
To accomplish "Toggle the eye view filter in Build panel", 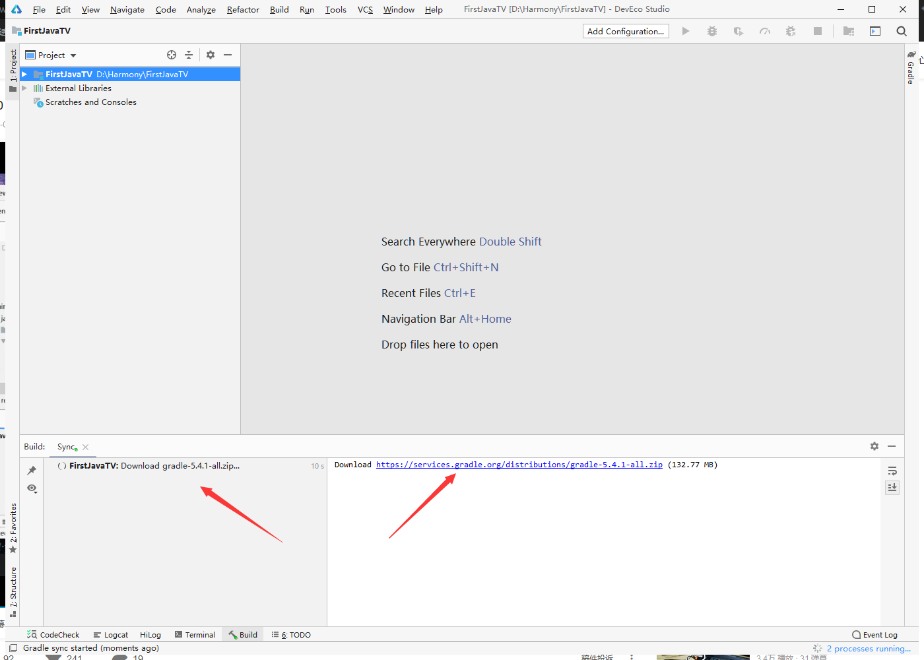I will click(x=32, y=488).
